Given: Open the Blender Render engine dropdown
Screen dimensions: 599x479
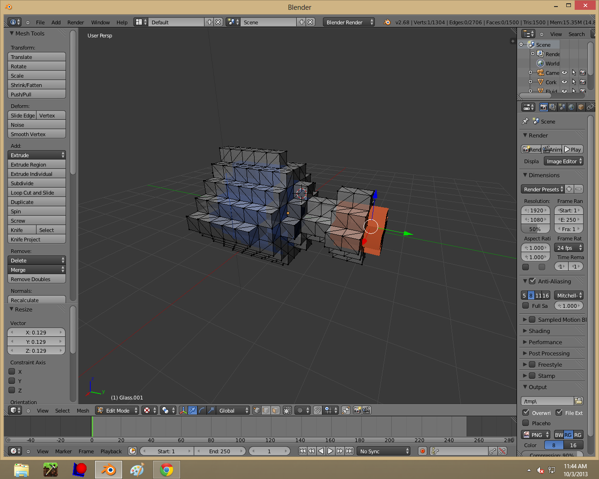Looking at the screenshot, I should point(349,22).
